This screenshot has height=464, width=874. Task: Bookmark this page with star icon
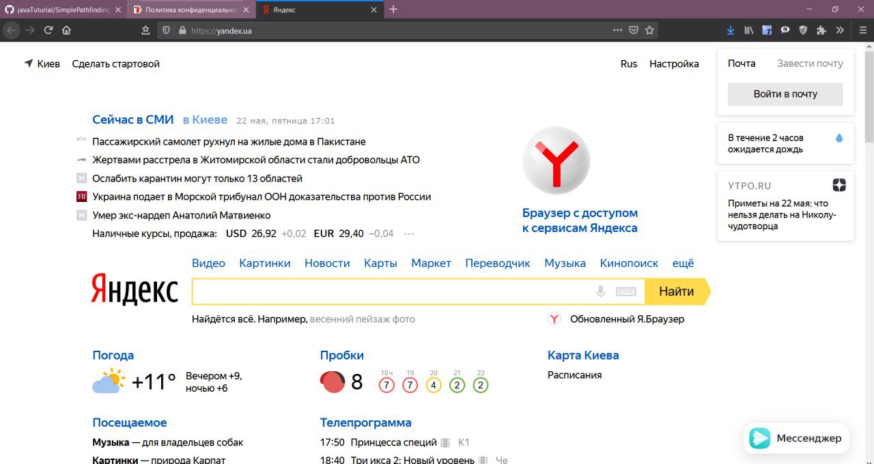point(650,30)
